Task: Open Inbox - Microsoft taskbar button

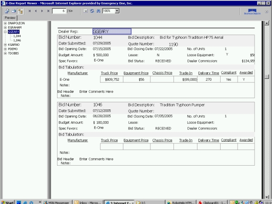Action: pyautogui.click(x=88, y=202)
